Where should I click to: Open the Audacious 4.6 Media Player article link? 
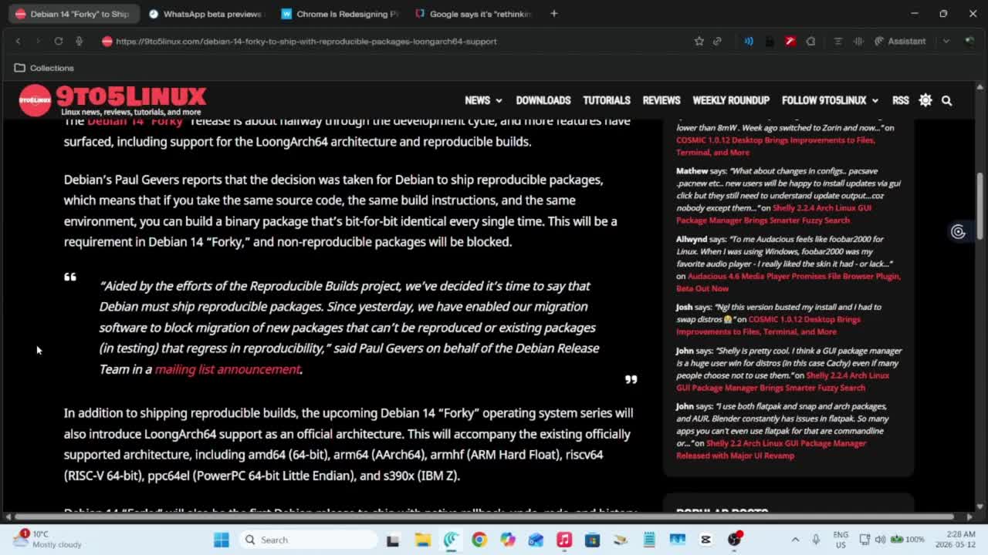point(788,282)
